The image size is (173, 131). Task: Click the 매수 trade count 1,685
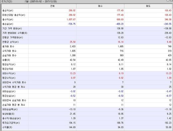121,47
